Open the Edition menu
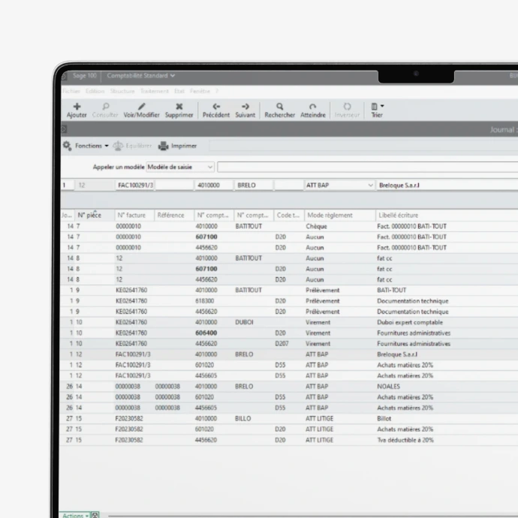The height and width of the screenshot is (518, 518). click(x=95, y=91)
